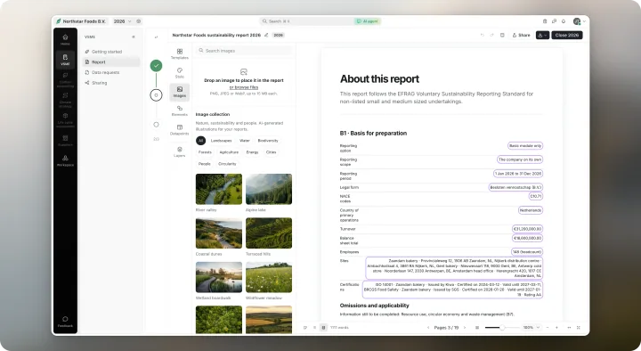The image size is (641, 351).
Task: Filter images by Landscapes
Action: coord(221,141)
